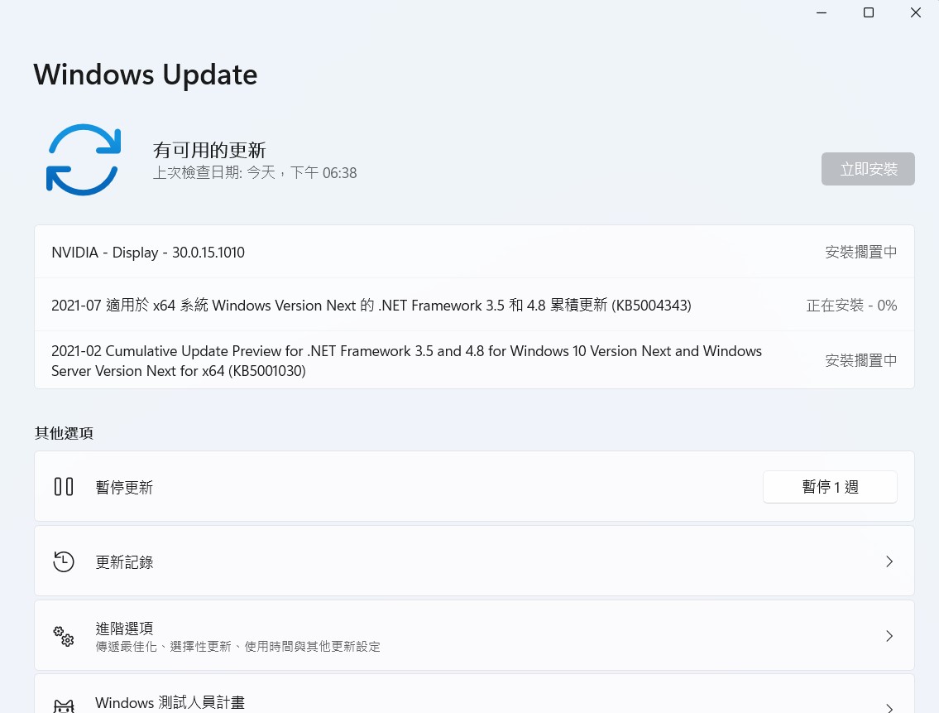Minimize the Windows Update window
This screenshot has height=713, width=939.
[x=822, y=12]
